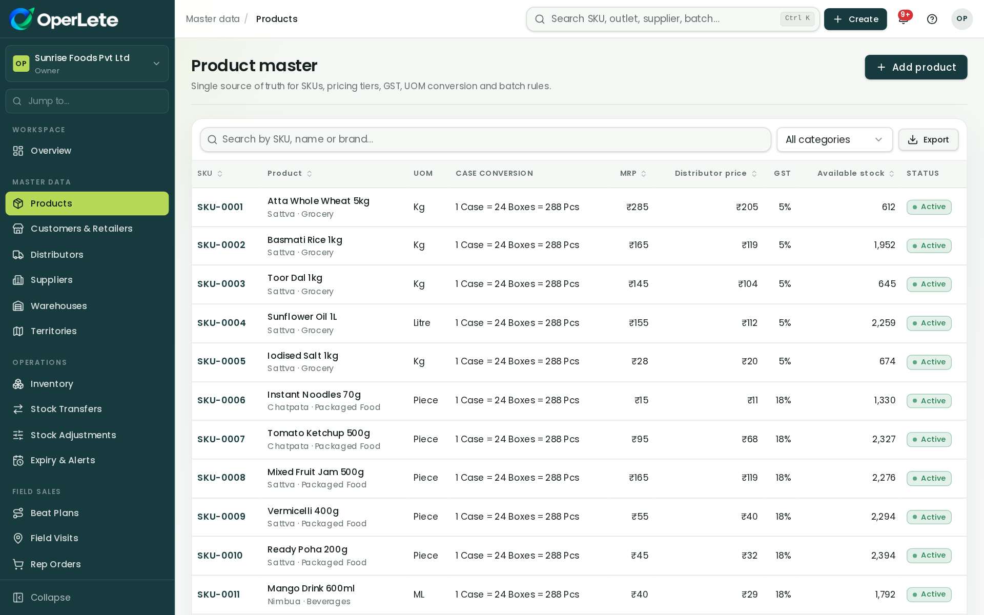Open SKU-0001 product link
984x615 pixels.
pos(220,207)
